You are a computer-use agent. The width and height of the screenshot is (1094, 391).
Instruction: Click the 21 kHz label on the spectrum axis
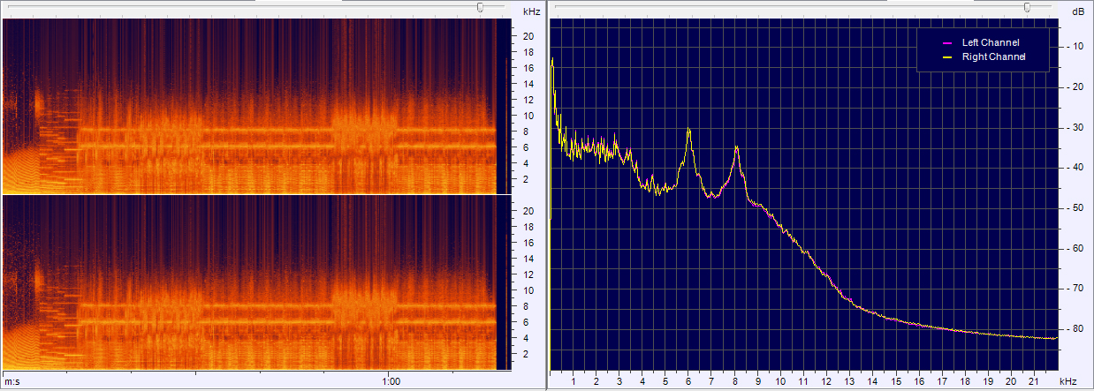[x=1035, y=381]
